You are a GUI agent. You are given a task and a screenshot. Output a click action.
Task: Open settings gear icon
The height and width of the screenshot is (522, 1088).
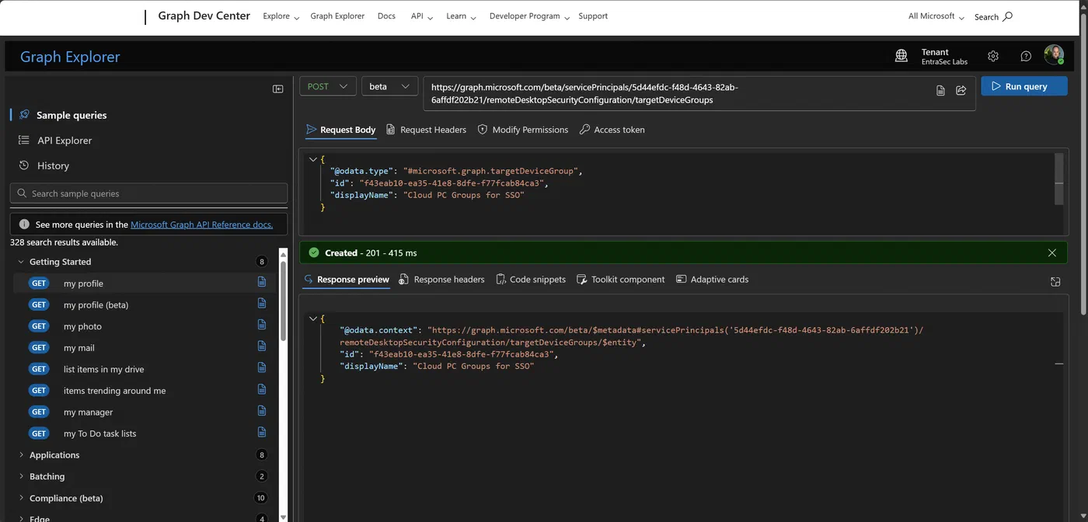click(x=993, y=56)
